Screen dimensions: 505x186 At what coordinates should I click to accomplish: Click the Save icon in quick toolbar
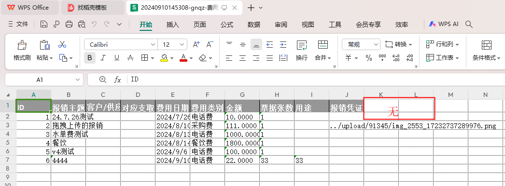[44, 24]
